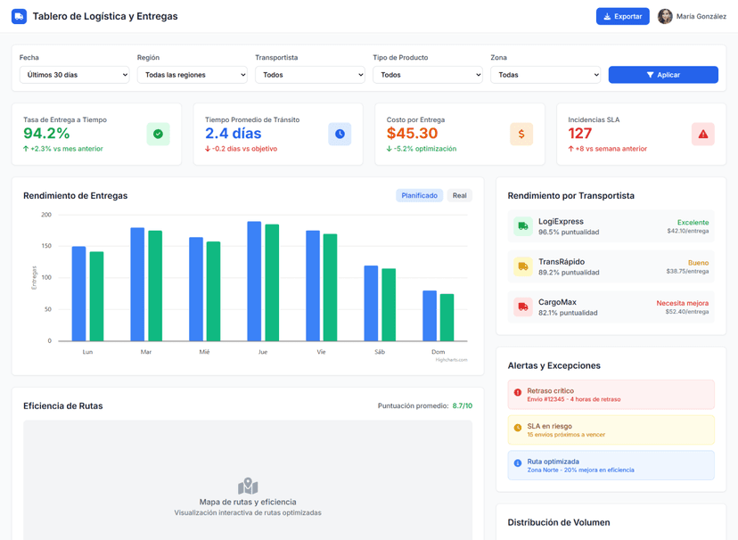This screenshot has height=540, width=738.
Task: Expand the Tipo de Producto dropdown
Action: pyautogui.click(x=428, y=75)
